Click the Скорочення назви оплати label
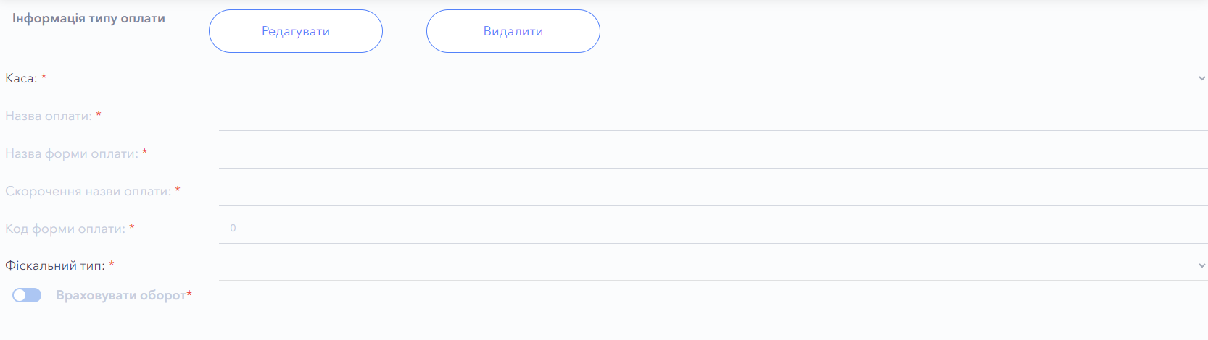Viewport: 1208px width, 340px height. tap(88, 191)
